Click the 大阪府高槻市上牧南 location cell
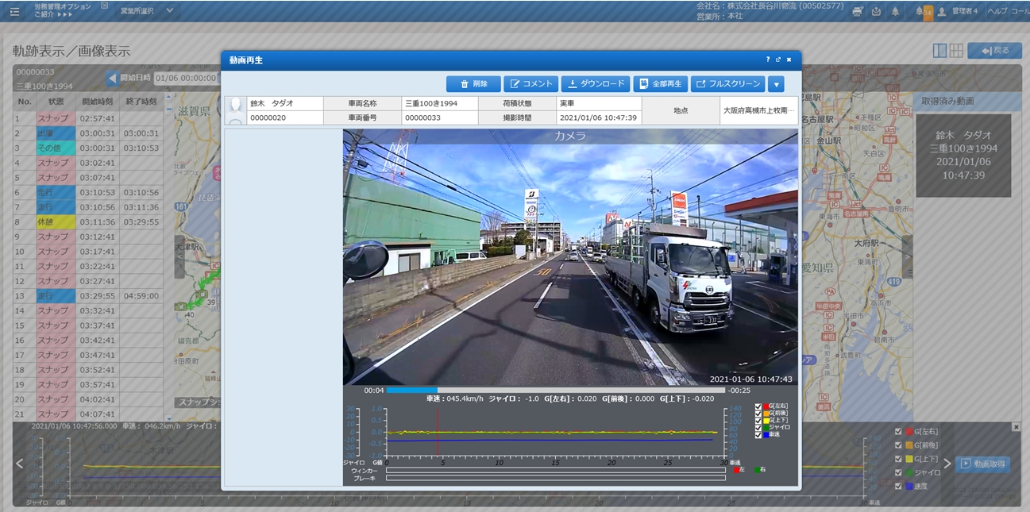Viewport: 1030px width, 512px height. 759,111
